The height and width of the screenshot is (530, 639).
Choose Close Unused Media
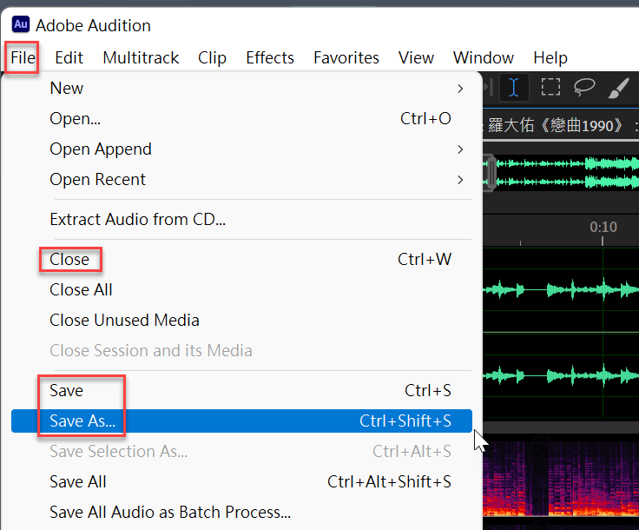coord(241,320)
